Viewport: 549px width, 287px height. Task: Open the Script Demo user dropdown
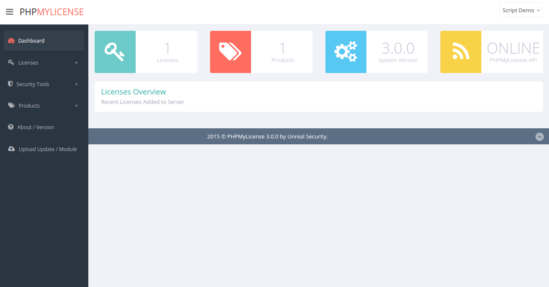[x=521, y=11]
